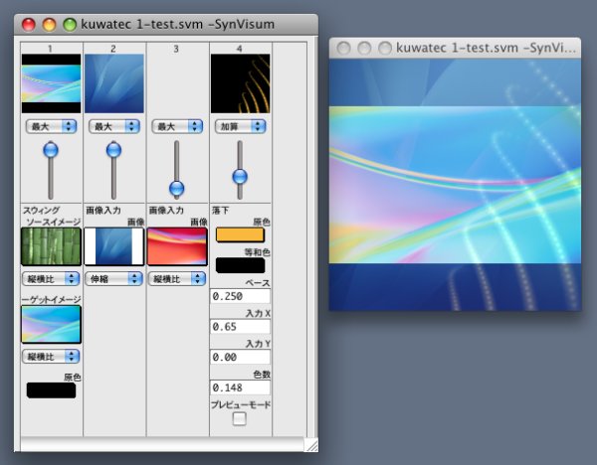Image resolution: width=597 pixels, height=465 pixels.
Task: Select the bamboo source image well
Action: (x=51, y=246)
